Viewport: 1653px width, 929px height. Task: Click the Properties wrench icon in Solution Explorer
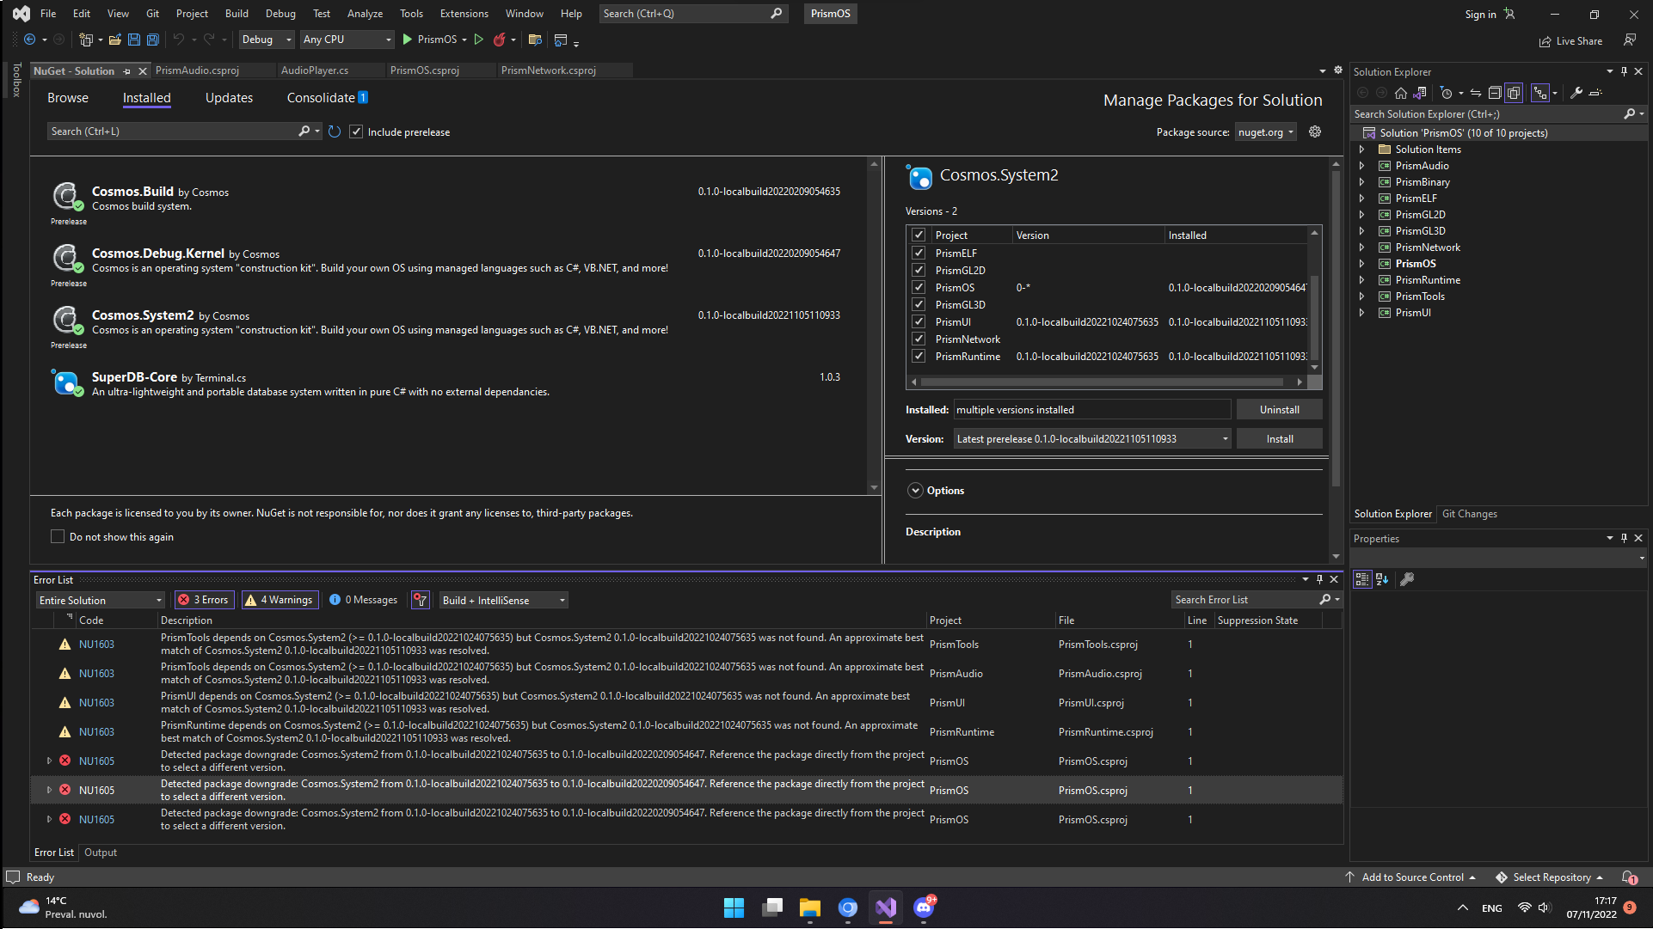click(1578, 93)
